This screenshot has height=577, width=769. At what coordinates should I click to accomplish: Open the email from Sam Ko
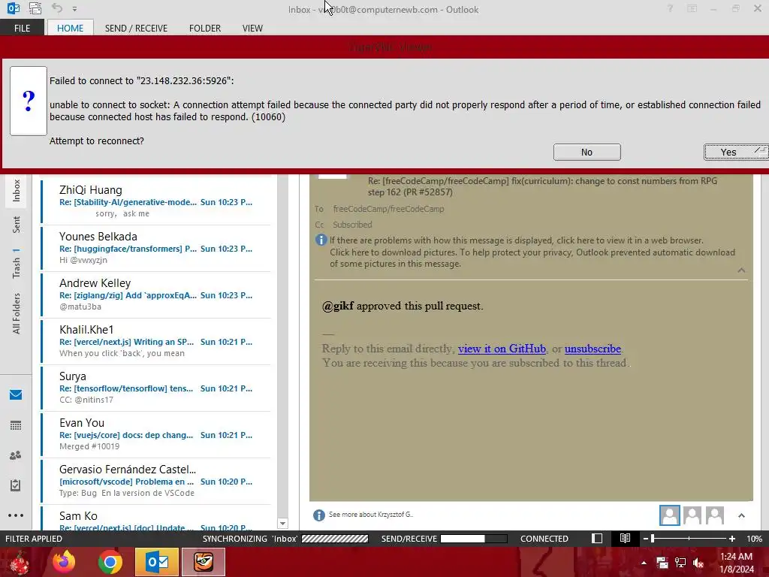[x=156, y=518]
